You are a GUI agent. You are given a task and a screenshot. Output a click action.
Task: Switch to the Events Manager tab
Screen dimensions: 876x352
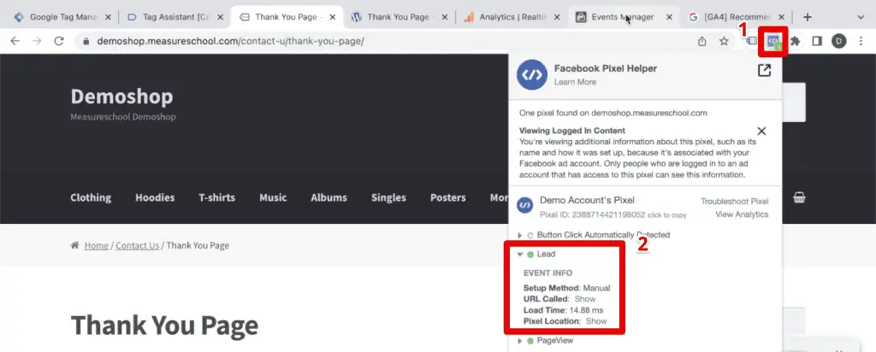[x=623, y=17]
